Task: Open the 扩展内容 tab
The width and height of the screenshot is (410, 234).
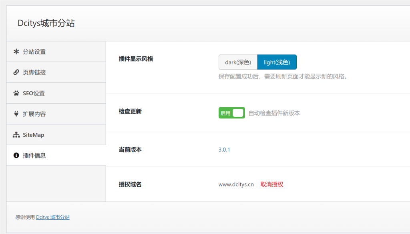Action: pyautogui.click(x=34, y=114)
